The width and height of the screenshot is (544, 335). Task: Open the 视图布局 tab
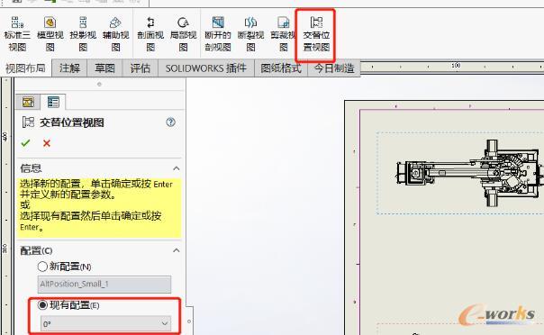[x=26, y=68]
